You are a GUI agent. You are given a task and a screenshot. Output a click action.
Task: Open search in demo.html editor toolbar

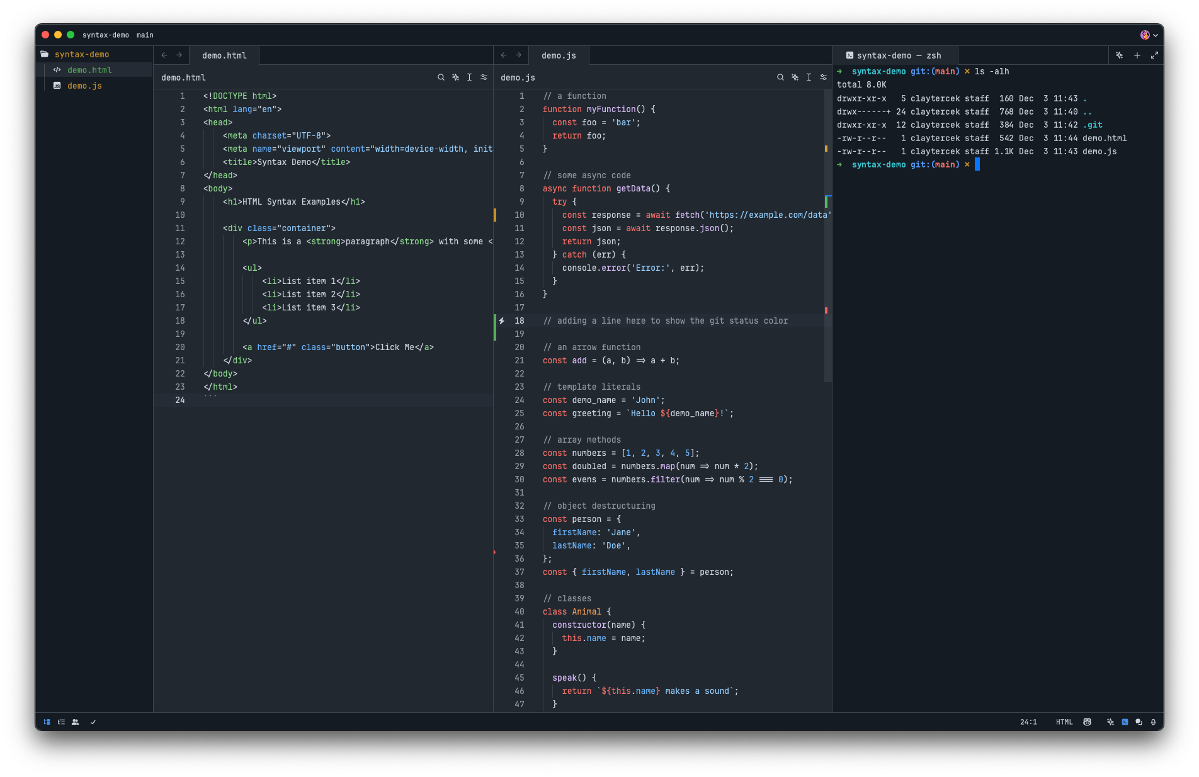pyautogui.click(x=441, y=77)
